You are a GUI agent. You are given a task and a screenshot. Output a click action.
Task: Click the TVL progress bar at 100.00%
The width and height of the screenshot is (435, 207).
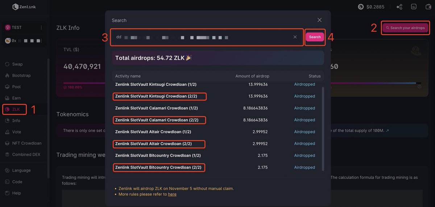[x=84, y=83]
